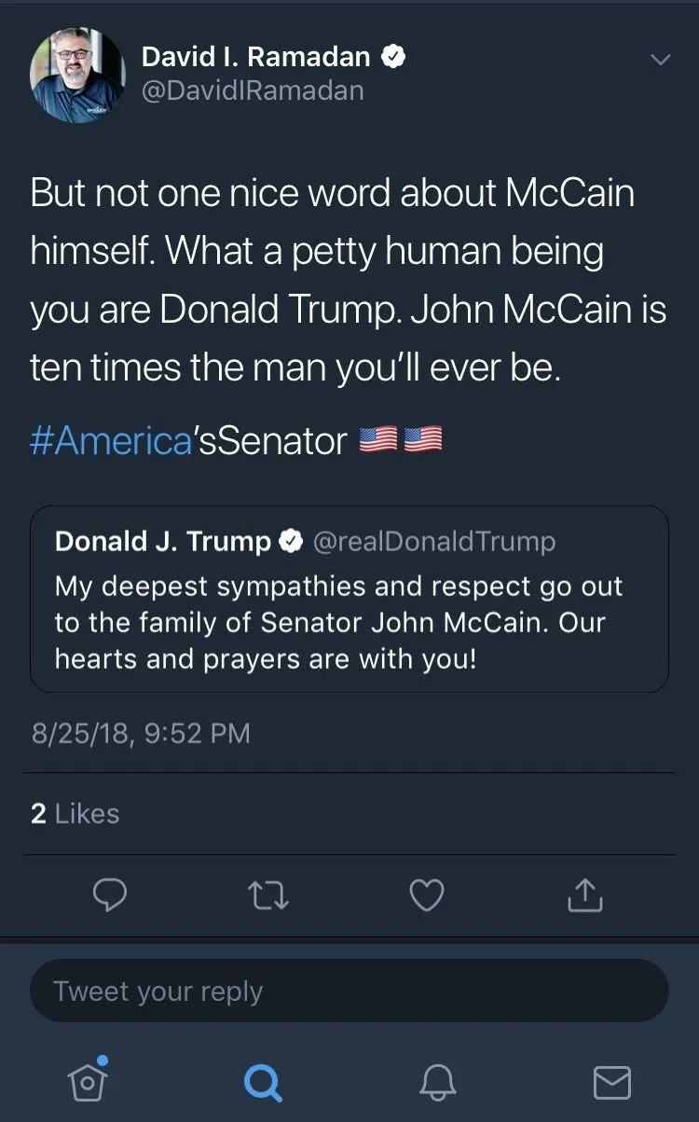
Task: Focus the Tweet your reply field
Action: coord(349,990)
